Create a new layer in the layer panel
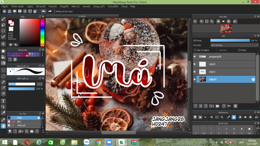Screen dimensions: 260x146 (x=196, y=106)
